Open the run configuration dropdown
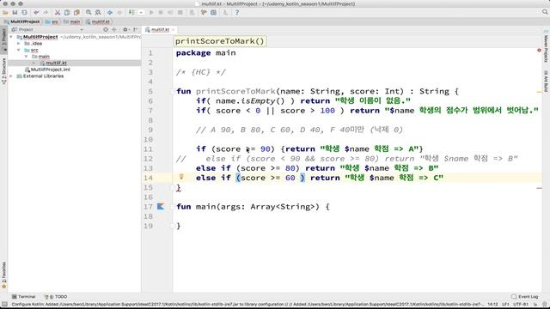Viewport: 550px width, 309px height. point(141,12)
